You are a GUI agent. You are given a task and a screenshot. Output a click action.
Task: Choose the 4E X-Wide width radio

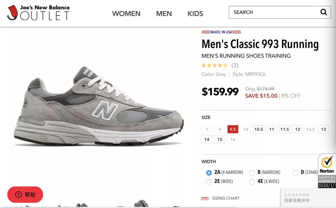point(252,182)
